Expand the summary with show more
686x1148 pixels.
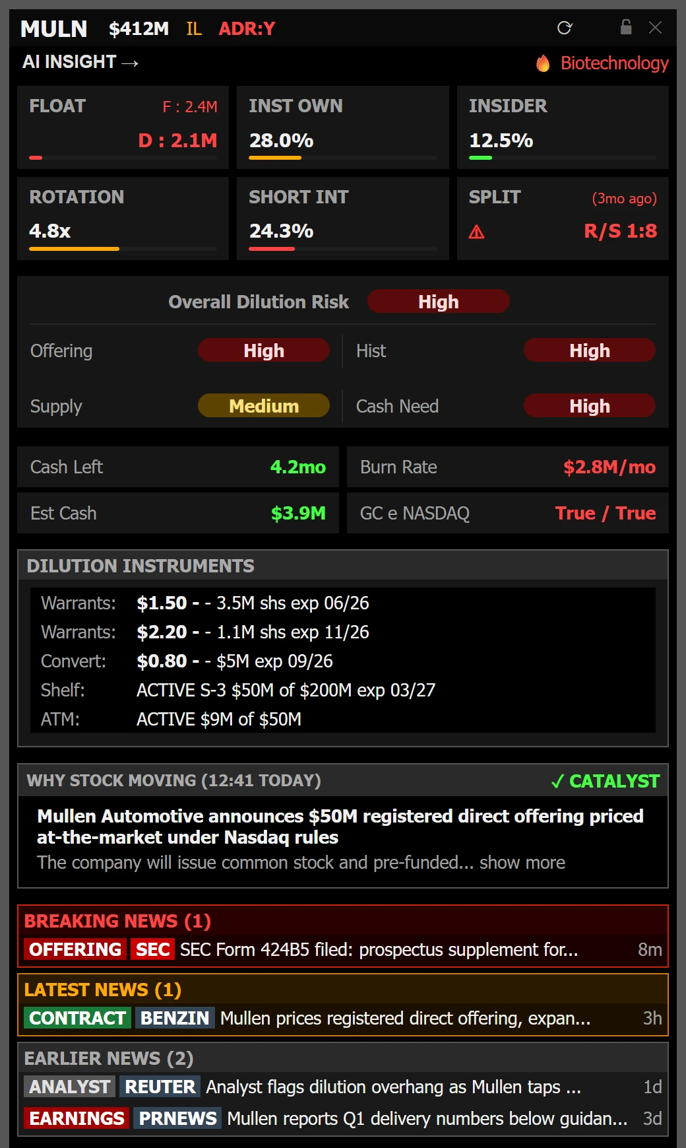522,863
